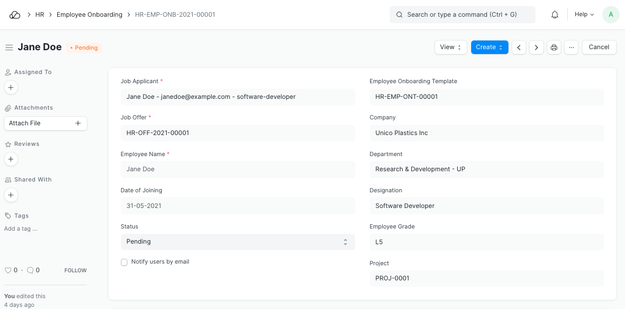This screenshot has height=309, width=625.
Task: Expand the Create dropdown button
Action: [489, 48]
